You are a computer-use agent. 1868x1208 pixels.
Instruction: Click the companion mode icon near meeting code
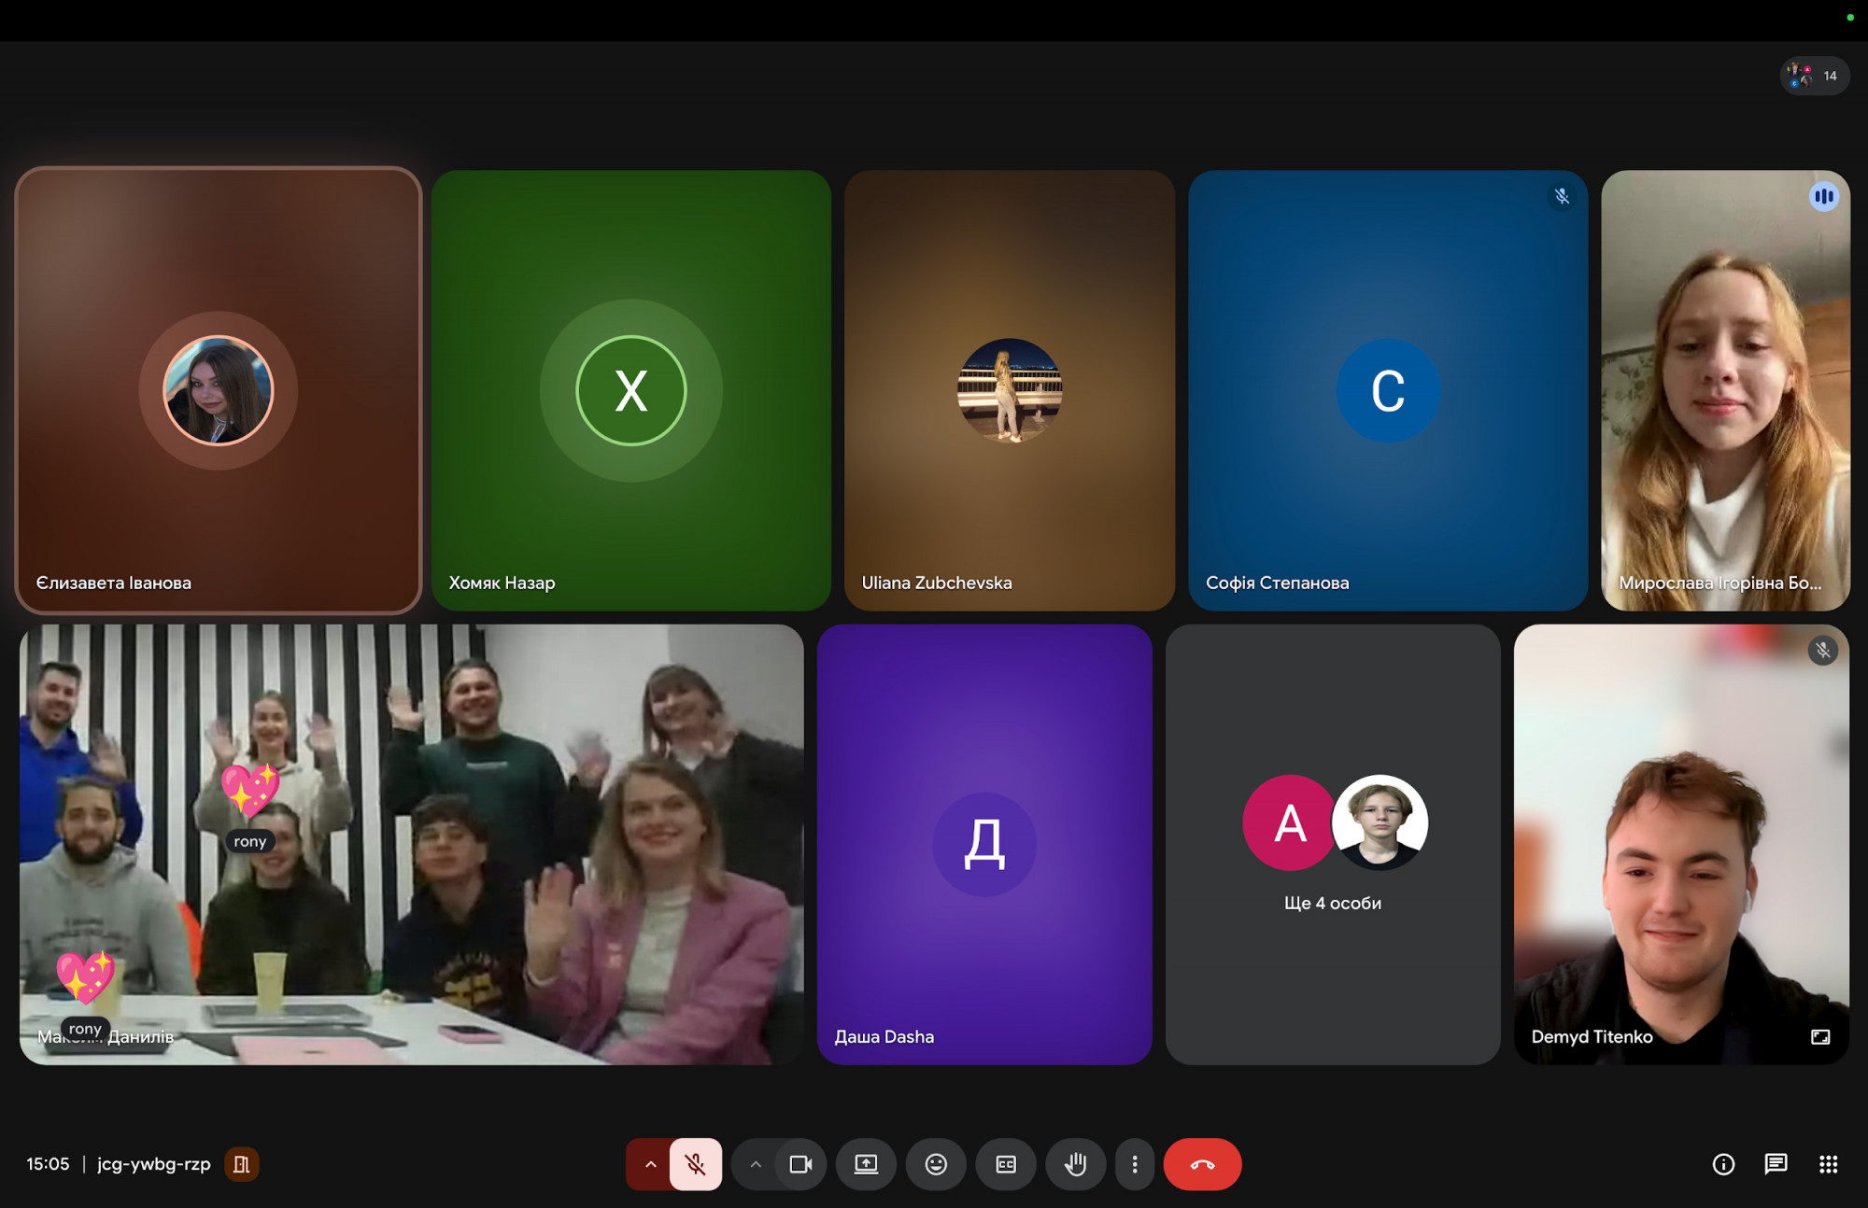[x=241, y=1164]
